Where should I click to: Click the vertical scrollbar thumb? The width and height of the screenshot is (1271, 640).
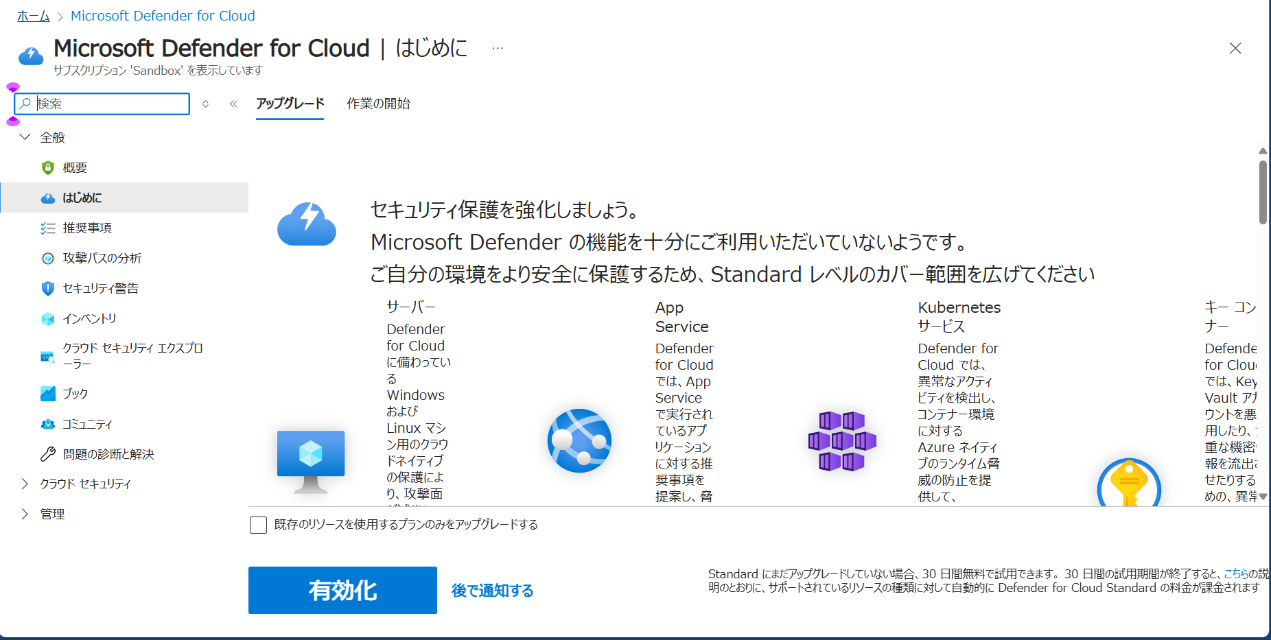(1263, 192)
